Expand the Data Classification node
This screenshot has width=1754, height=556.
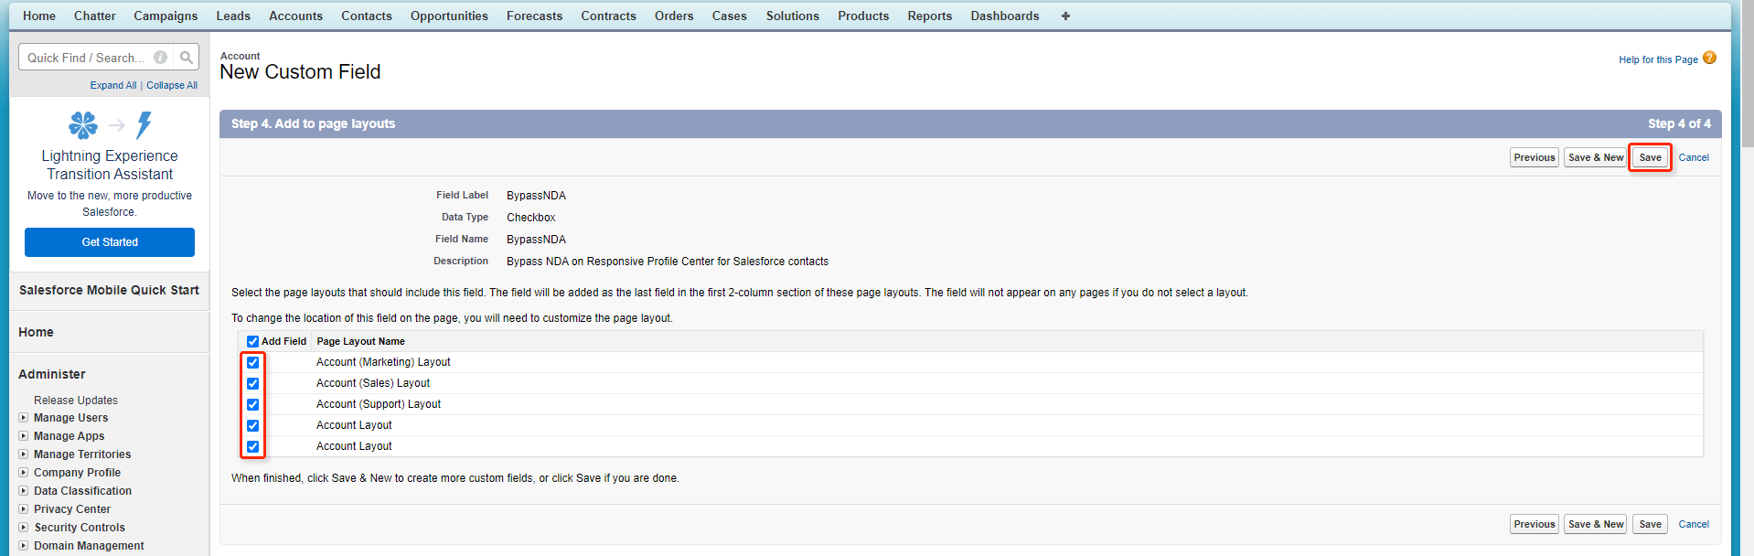point(24,491)
